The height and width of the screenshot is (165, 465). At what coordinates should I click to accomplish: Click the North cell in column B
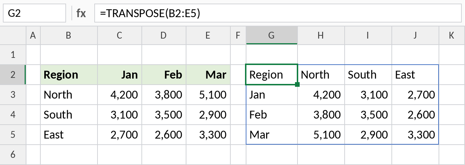[69, 95]
